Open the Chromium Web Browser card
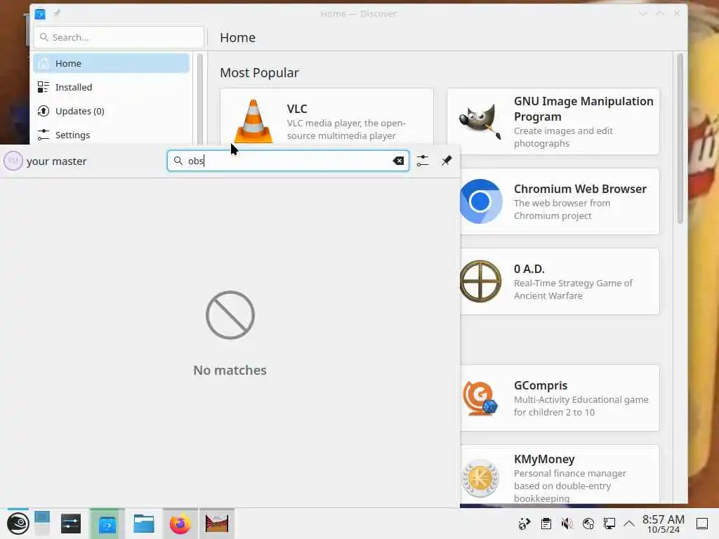The width and height of the screenshot is (719, 539). 560,201
